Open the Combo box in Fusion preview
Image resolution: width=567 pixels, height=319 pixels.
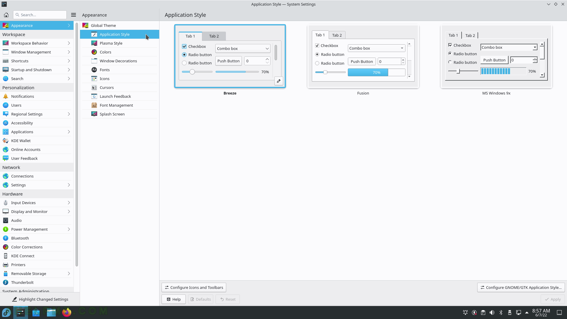click(377, 48)
